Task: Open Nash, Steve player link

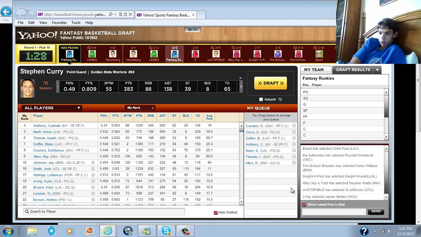Action: click(43, 132)
